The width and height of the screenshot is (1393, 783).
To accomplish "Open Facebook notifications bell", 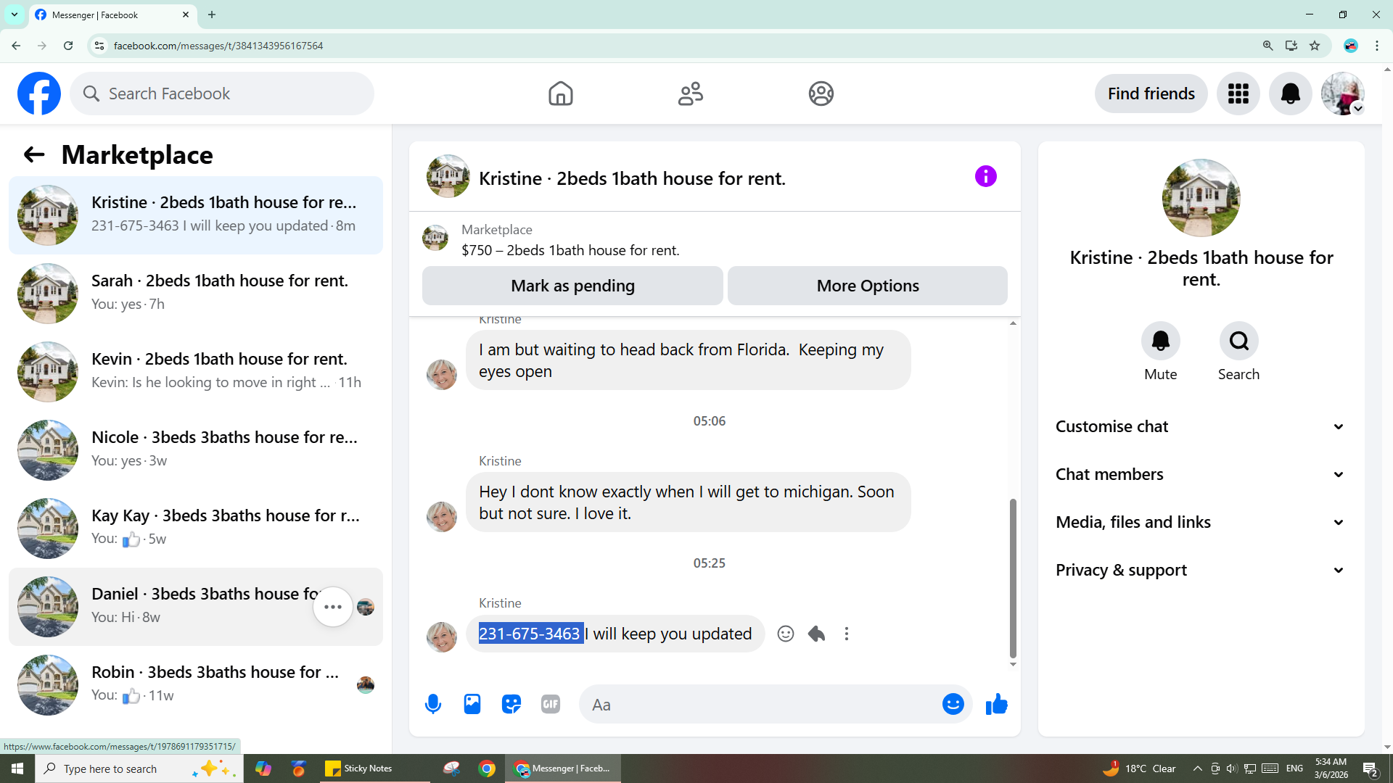I will (1290, 94).
